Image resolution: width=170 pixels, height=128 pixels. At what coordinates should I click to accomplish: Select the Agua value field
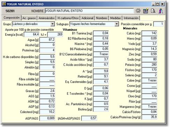tap(47, 40)
